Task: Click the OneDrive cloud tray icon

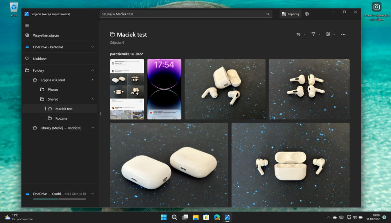Action: click(x=335, y=217)
